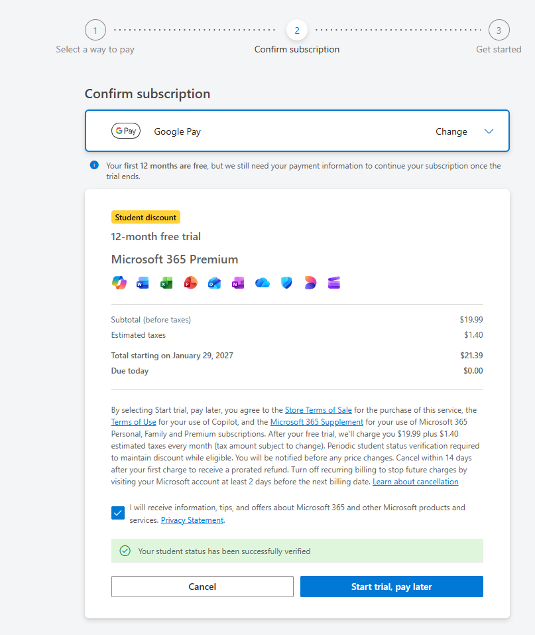This screenshot has height=635, width=535.
Task: Open Learn about cancellation link
Action: point(415,482)
